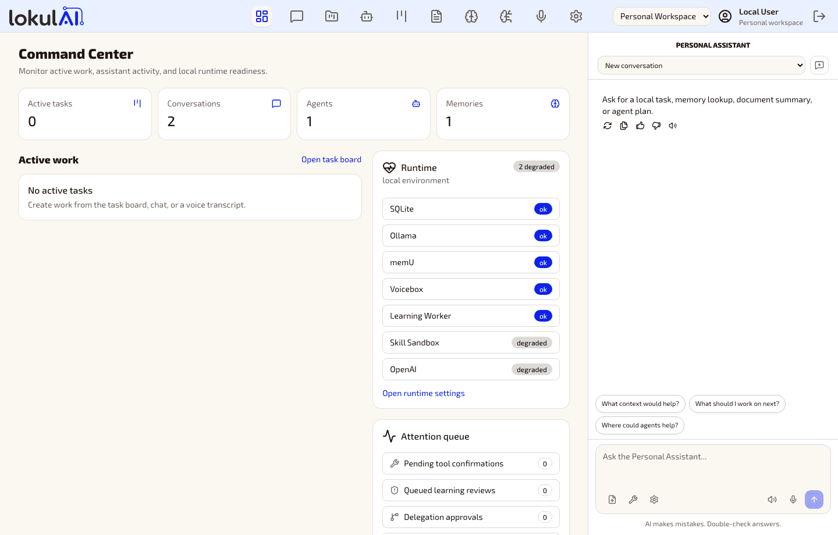Attach a file to the assistant prompt
Screen dimensions: 838x535
[x=612, y=500]
